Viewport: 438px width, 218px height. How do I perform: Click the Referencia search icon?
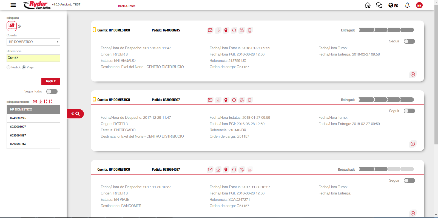click(x=12, y=26)
